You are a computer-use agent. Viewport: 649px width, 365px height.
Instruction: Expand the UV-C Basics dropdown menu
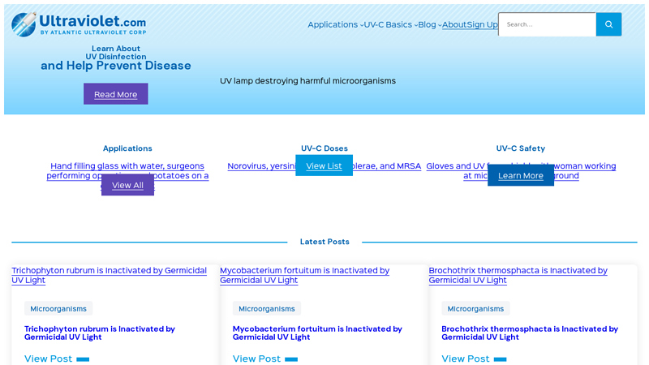(389, 25)
